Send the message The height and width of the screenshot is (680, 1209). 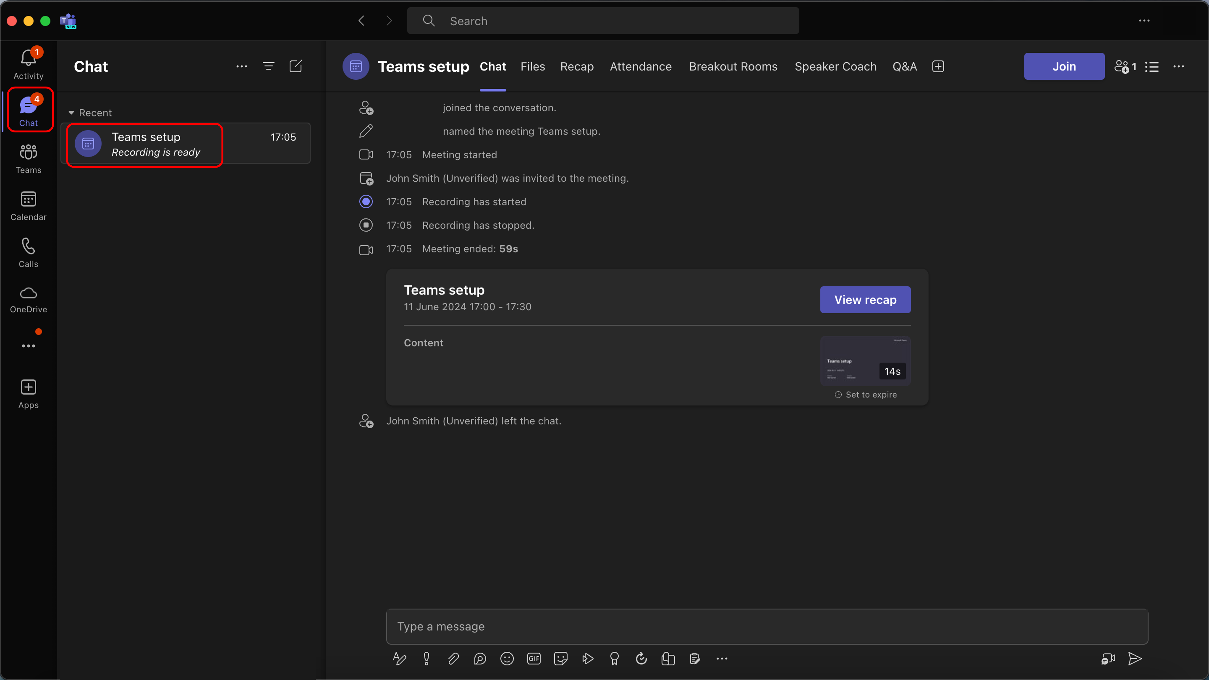click(x=1135, y=659)
